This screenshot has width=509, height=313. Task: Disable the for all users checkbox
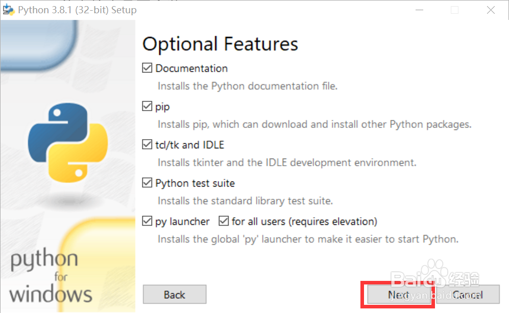(x=224, y=221)
